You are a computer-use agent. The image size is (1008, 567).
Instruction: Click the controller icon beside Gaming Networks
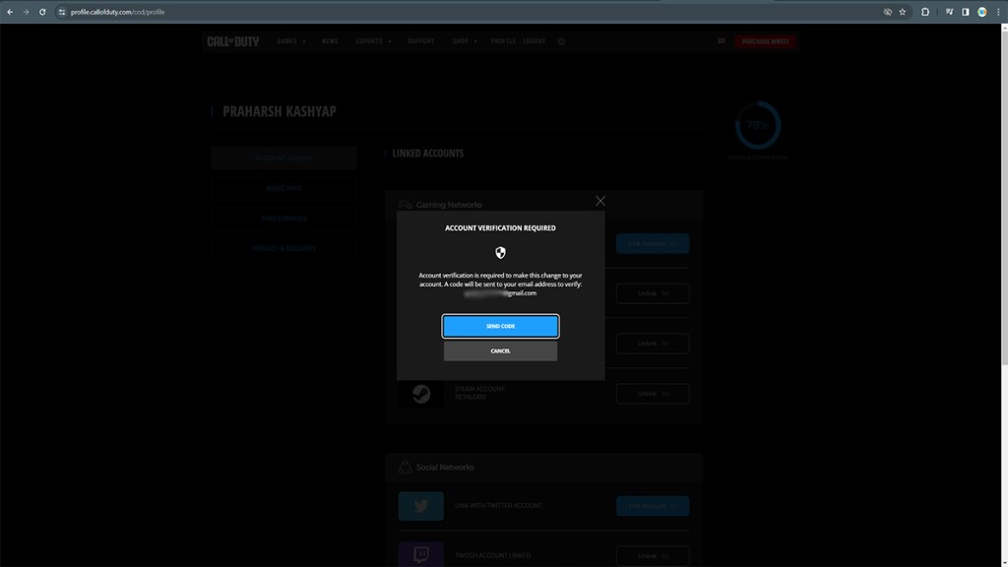point(405,204)
